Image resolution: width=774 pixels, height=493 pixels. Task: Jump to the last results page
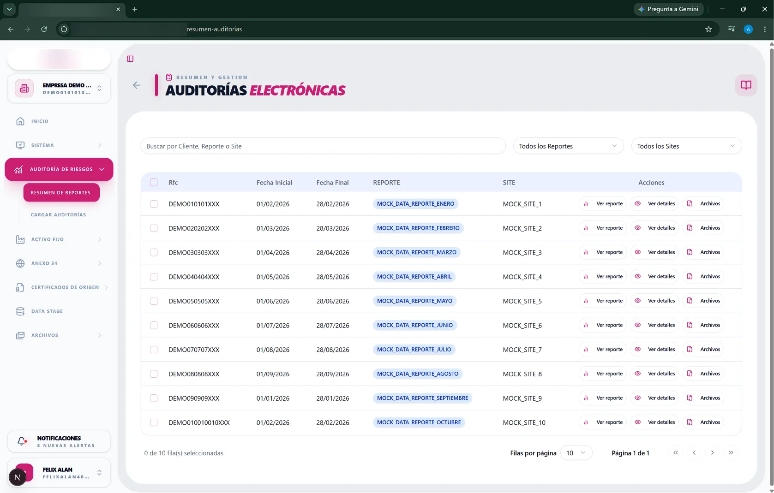pyautogui.click(x=731, y=453)
